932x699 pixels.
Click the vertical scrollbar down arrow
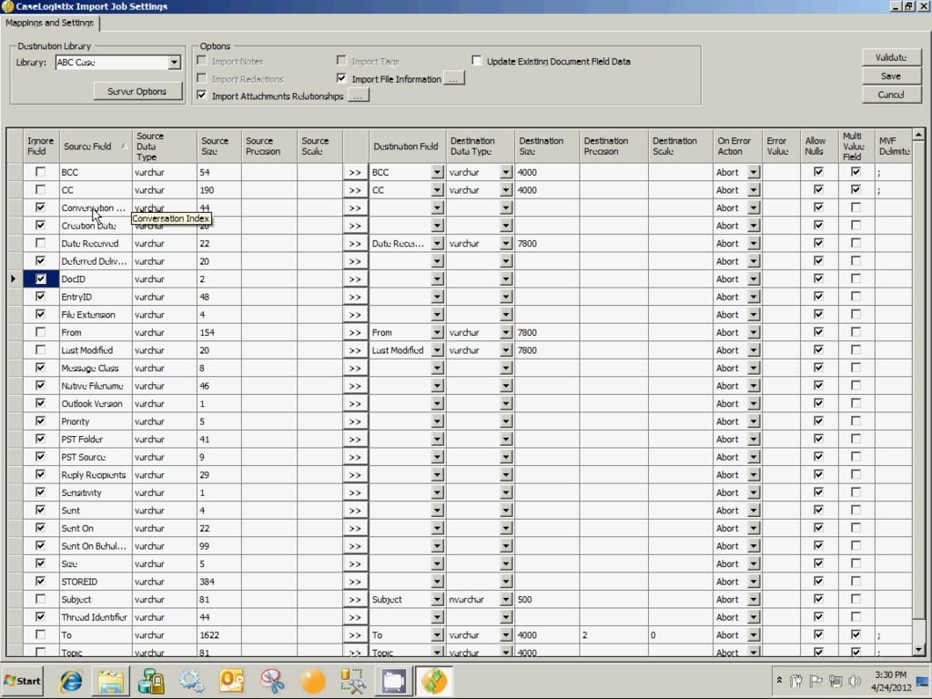(918, 648)
